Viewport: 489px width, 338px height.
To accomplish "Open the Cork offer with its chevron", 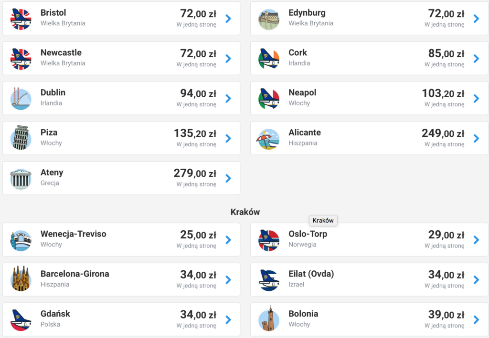I will 476,59.
